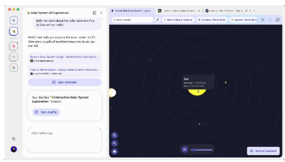Viewport: 285px width, 162px height.
Task: Click the Open all in tabs button
Action: [x=65, y=82]
